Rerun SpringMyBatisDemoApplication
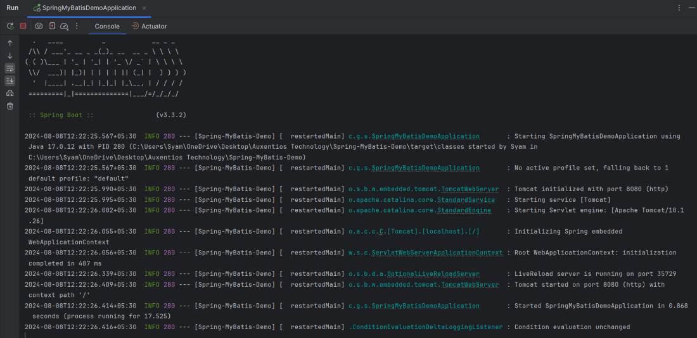Image resolution: width=697 pixels, height=338 pixels. [10, 26]
